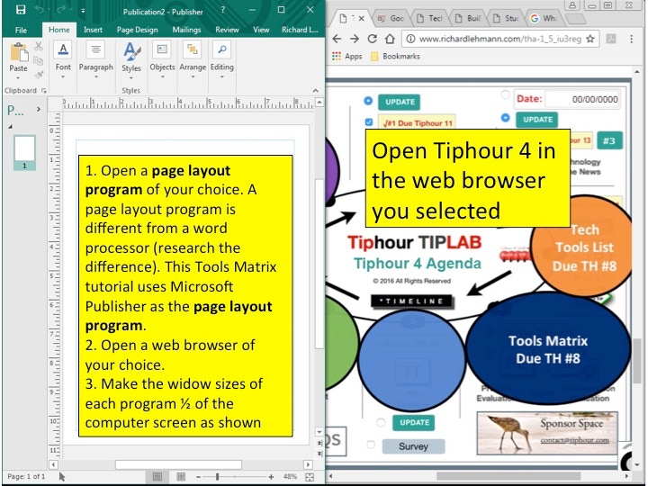Bookmark this page with star icon
This screenshot has width=648, height=486.
click(x=590, y=39)
